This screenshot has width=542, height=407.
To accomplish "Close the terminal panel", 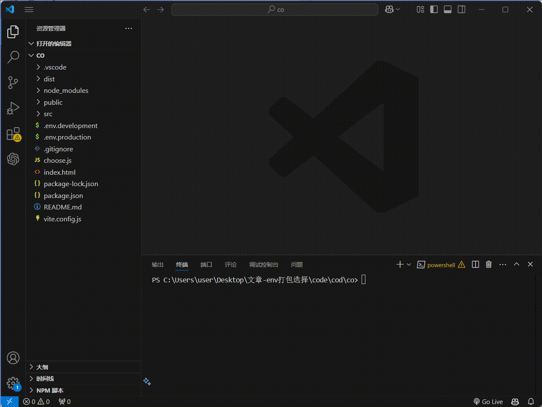I will pyautogui.click(x=530, y=264).
